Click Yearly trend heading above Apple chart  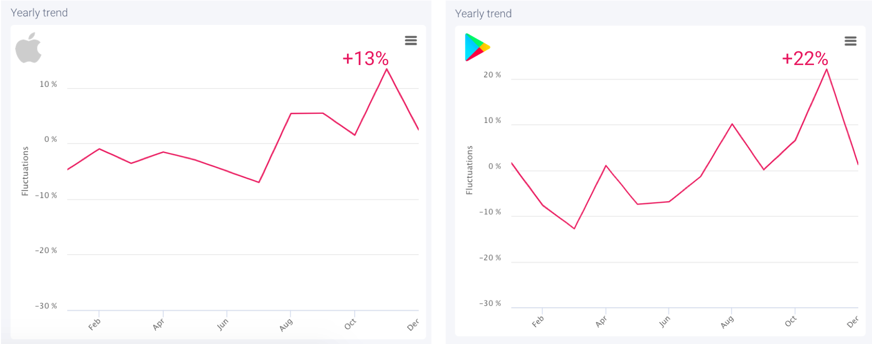[x=39, y=13]
